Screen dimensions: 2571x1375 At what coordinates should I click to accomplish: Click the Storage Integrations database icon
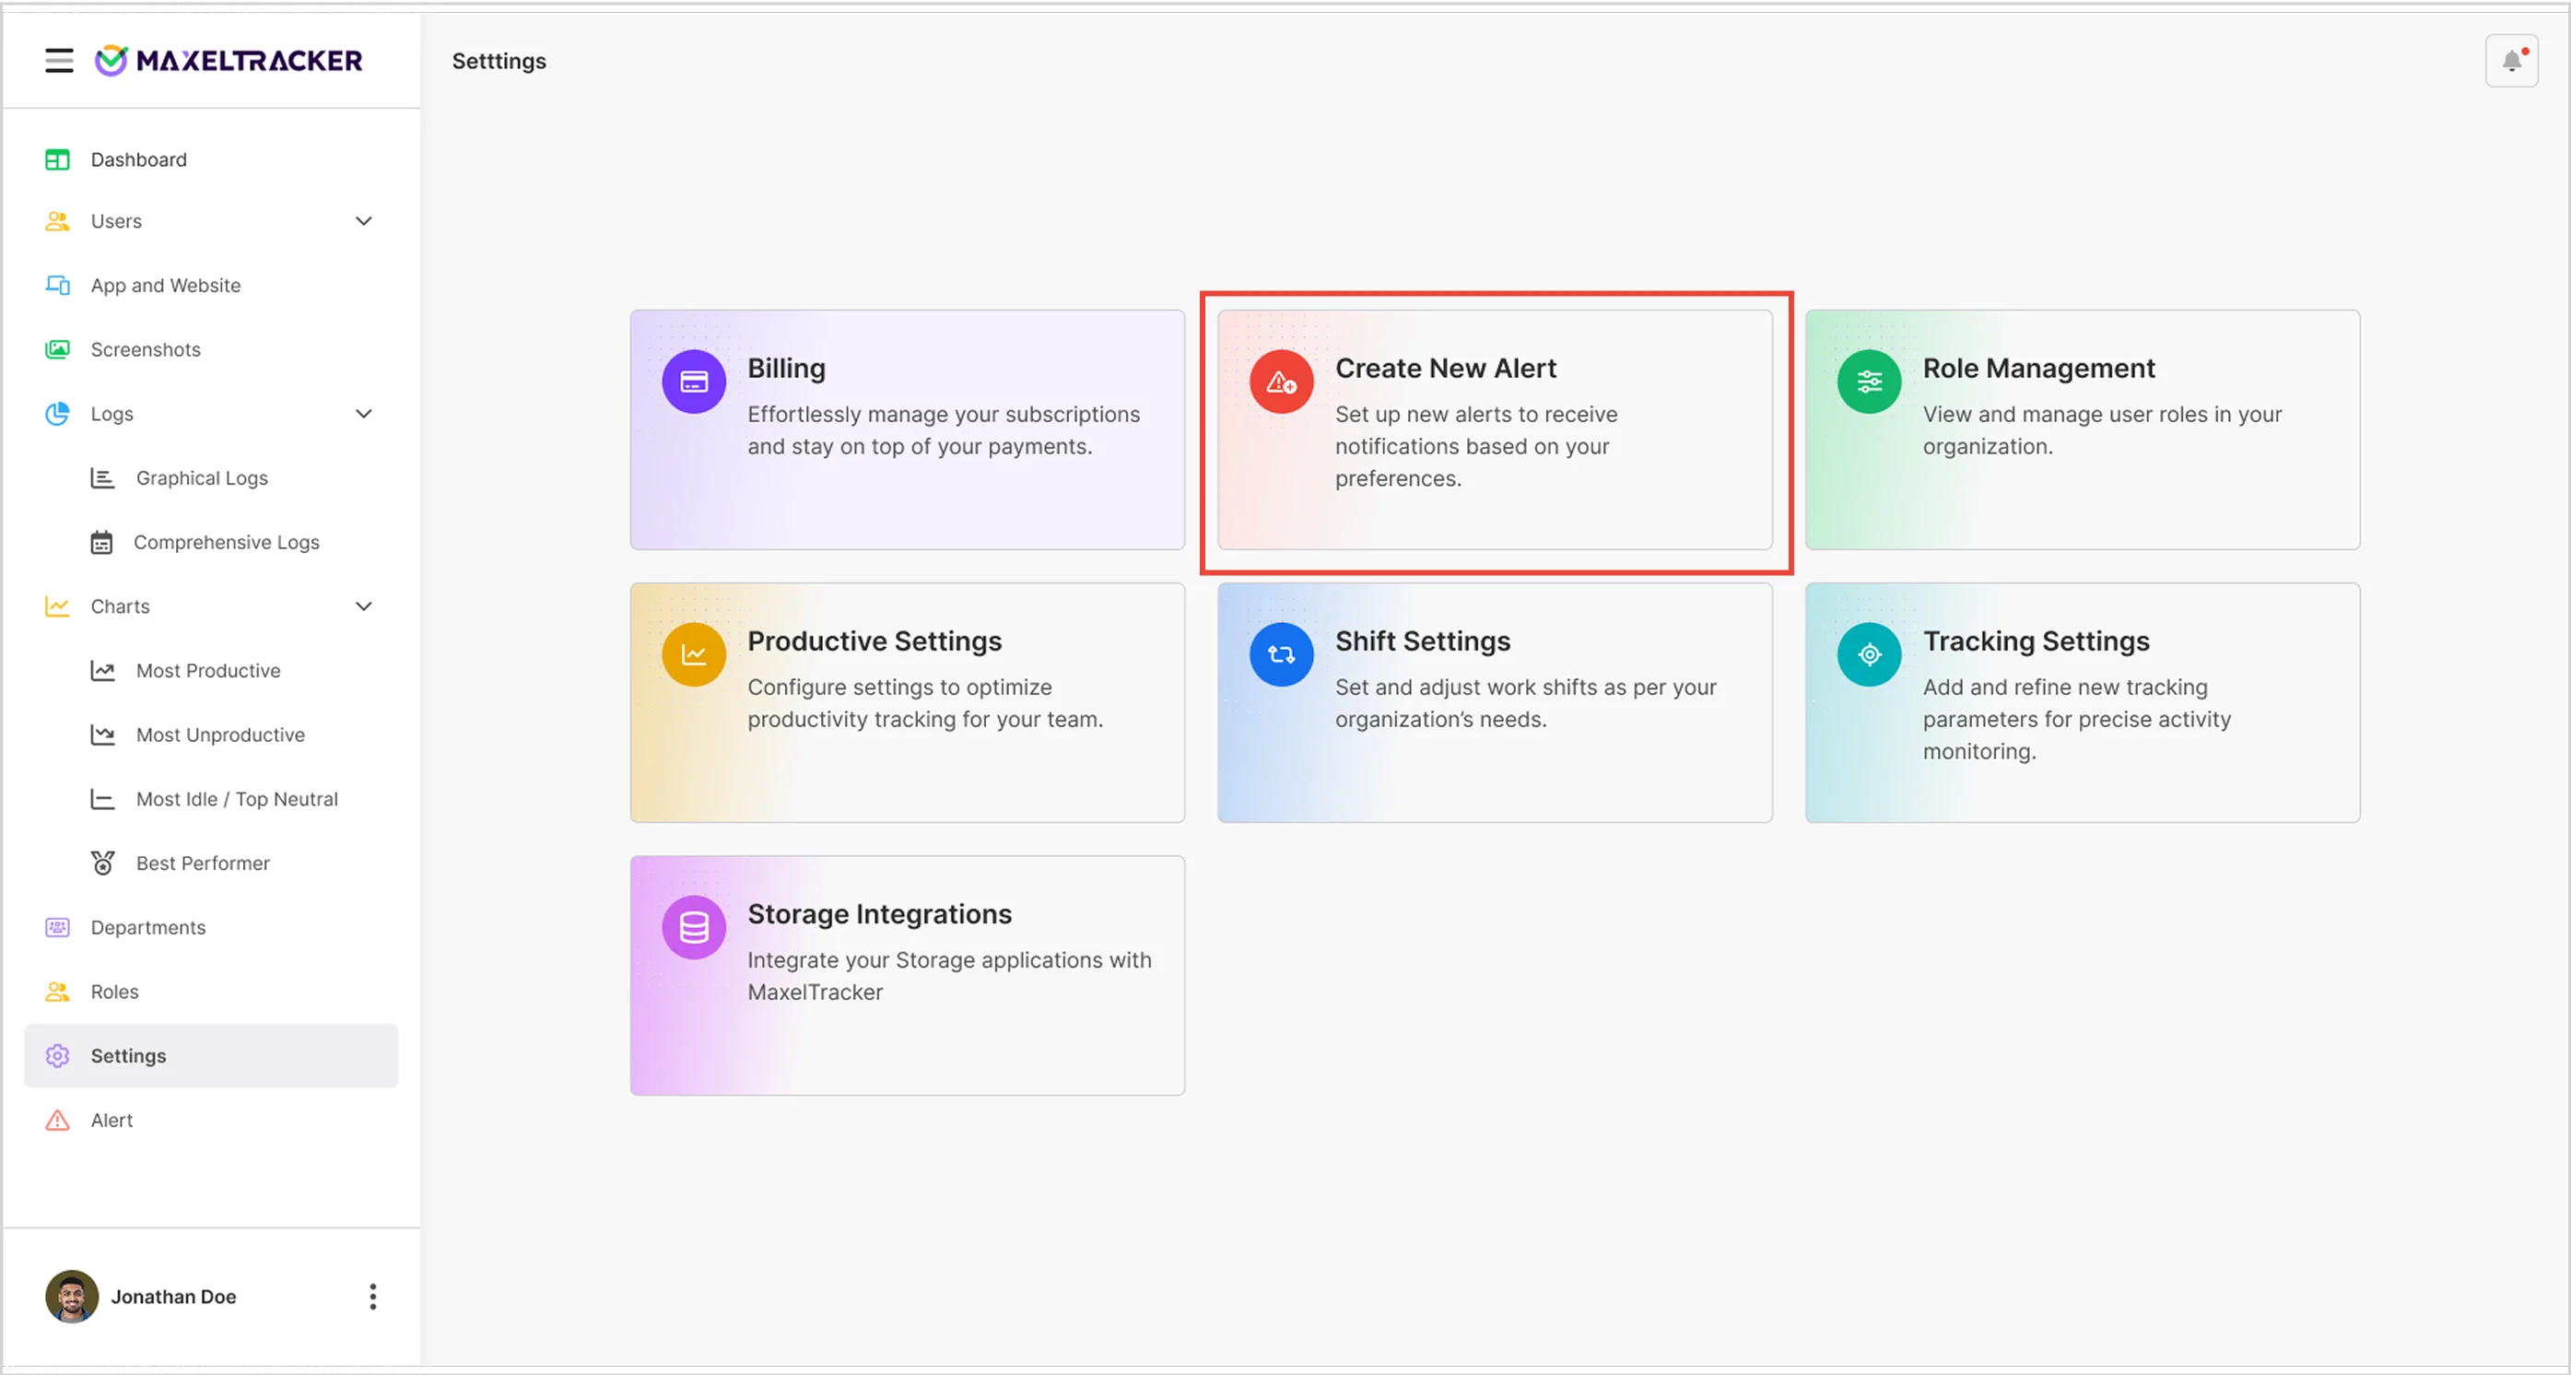(694, 927)
